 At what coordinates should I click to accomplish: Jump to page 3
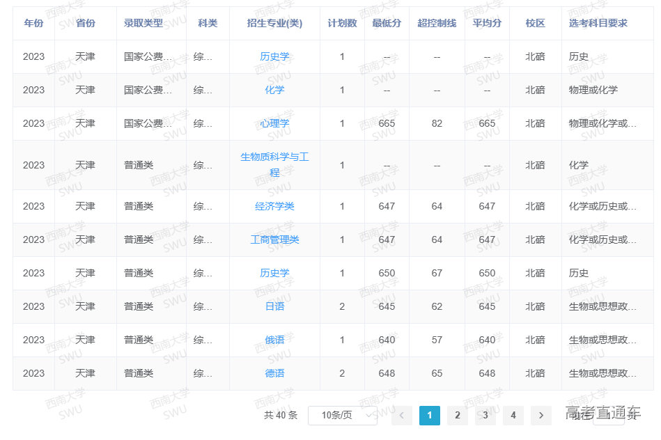pos(485,416)
